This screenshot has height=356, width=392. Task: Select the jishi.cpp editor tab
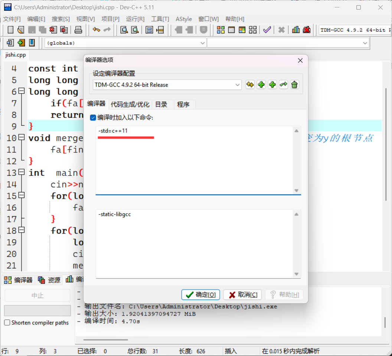16,55
